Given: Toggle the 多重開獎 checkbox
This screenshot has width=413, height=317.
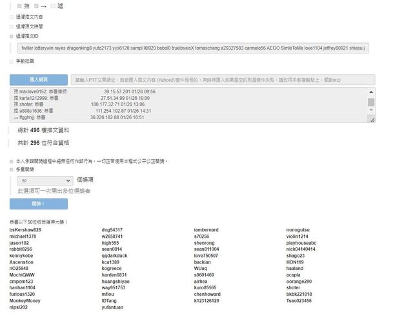Looking at the screenshot, I should [11, 169].
